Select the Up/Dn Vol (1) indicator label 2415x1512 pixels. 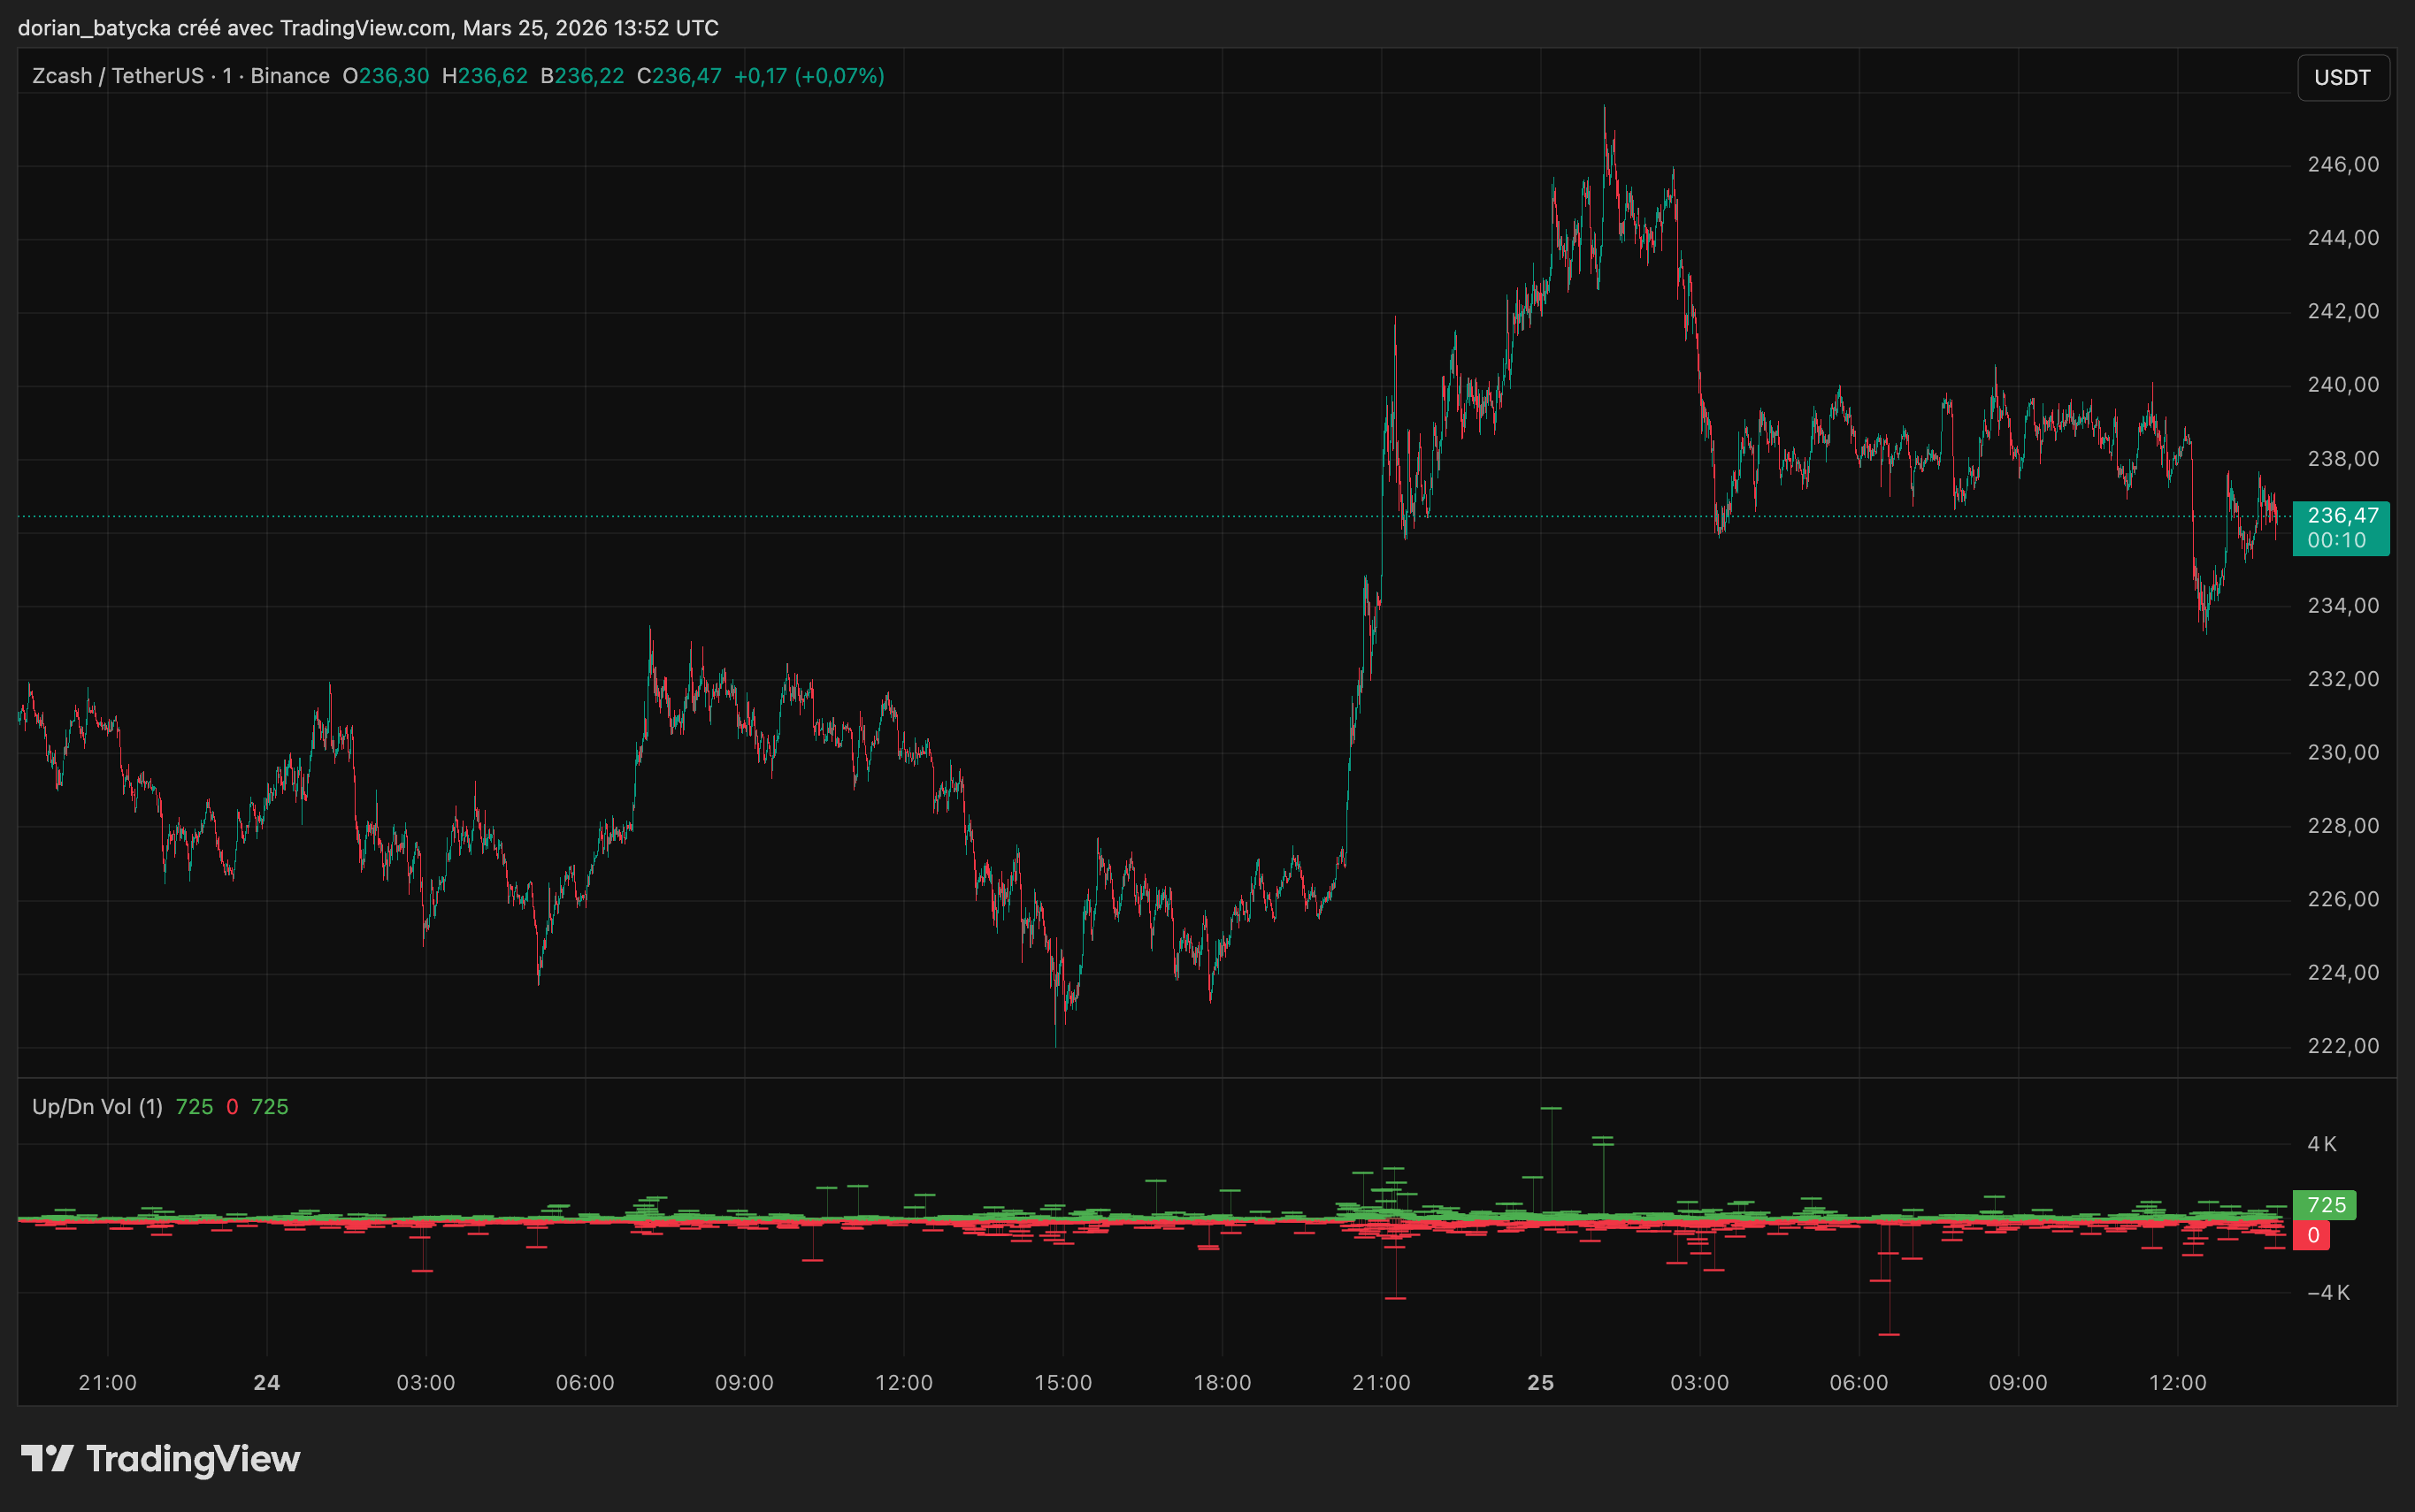[97, 1106]
